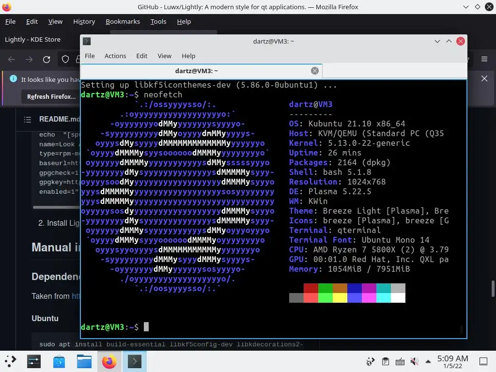496x372 pixels.
Task: Open Dolphin file manager from taskbar
Action: click(x=84, y=361)
